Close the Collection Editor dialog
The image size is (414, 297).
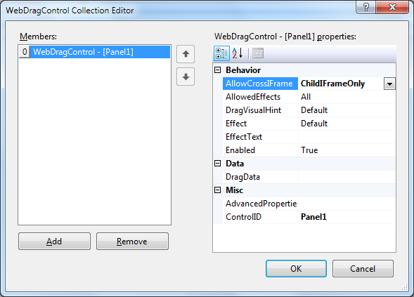pos(392,7)
